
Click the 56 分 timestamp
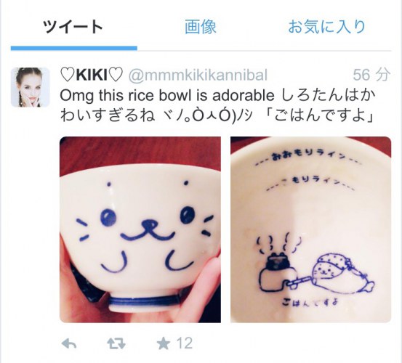(371, 75)
